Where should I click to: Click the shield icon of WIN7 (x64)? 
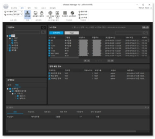(x=49, y=53)
